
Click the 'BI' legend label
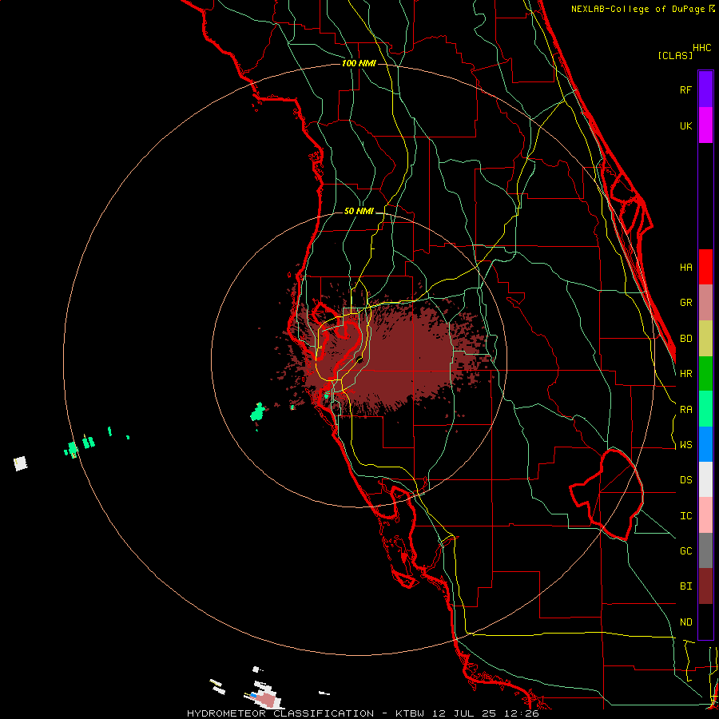(685, 586)
